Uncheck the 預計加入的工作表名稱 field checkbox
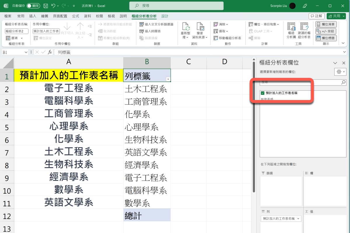Screen dimensions: 350x233 [x=263, y=93]
